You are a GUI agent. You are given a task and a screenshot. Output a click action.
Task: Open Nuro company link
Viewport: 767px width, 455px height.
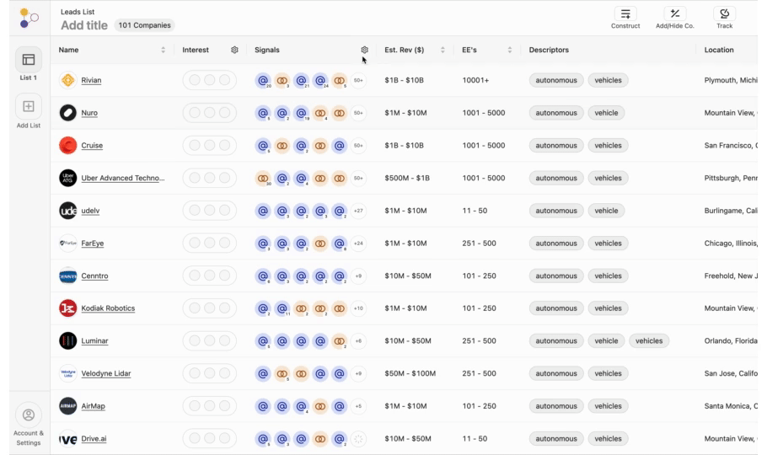(89, 113)
